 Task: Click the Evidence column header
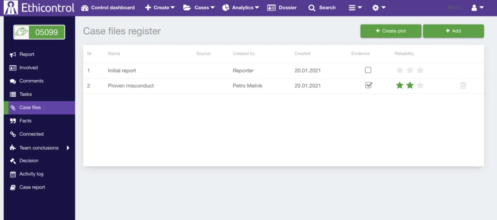point(360,54)
